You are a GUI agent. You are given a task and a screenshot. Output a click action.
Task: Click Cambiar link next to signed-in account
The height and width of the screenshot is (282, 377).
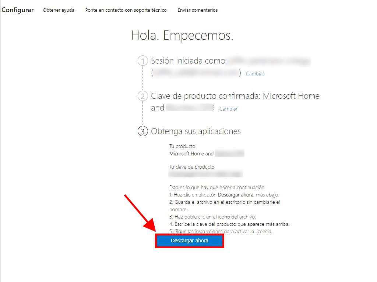[x=255, y=73]
